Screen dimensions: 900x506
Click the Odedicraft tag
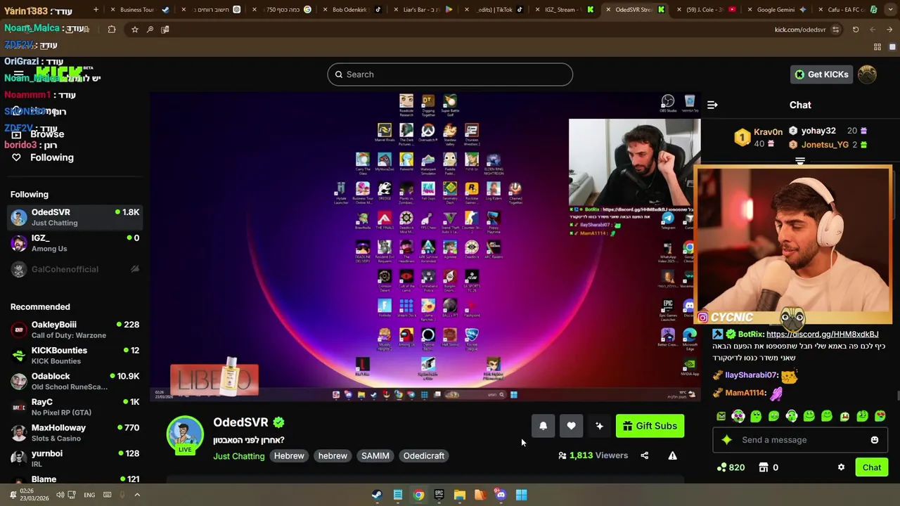tap(423, 456)
